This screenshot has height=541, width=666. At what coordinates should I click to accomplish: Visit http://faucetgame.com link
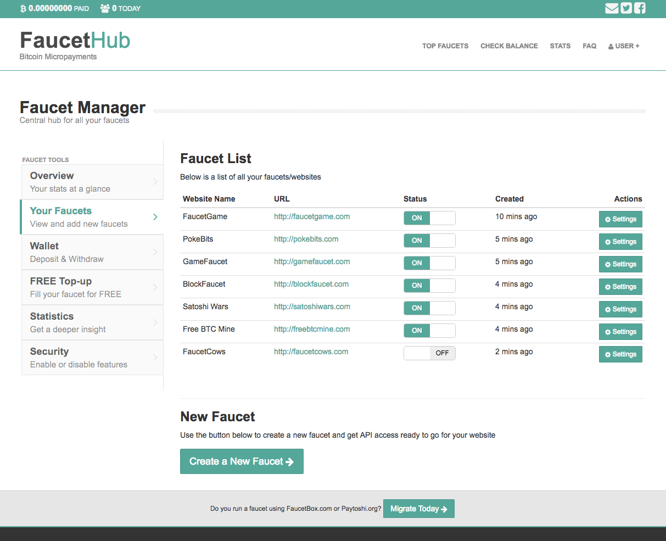312,216
